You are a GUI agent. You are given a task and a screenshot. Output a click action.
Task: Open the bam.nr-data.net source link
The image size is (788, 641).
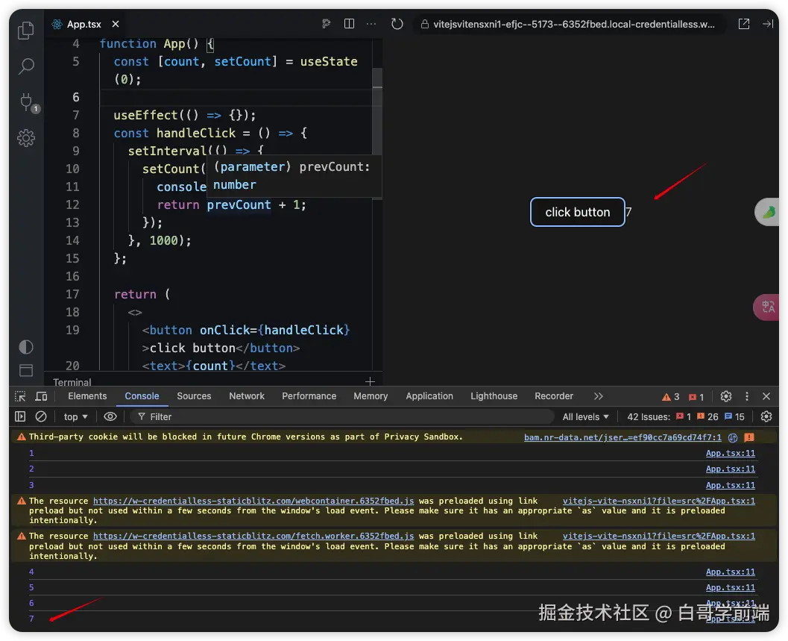tap(622, 437)
